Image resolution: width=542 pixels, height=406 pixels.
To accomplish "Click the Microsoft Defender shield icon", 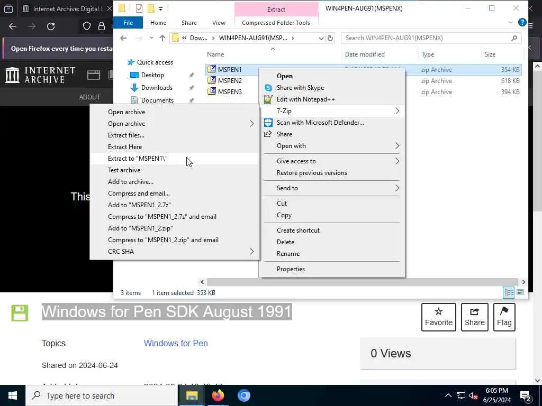I will click(x=268, y=123).
